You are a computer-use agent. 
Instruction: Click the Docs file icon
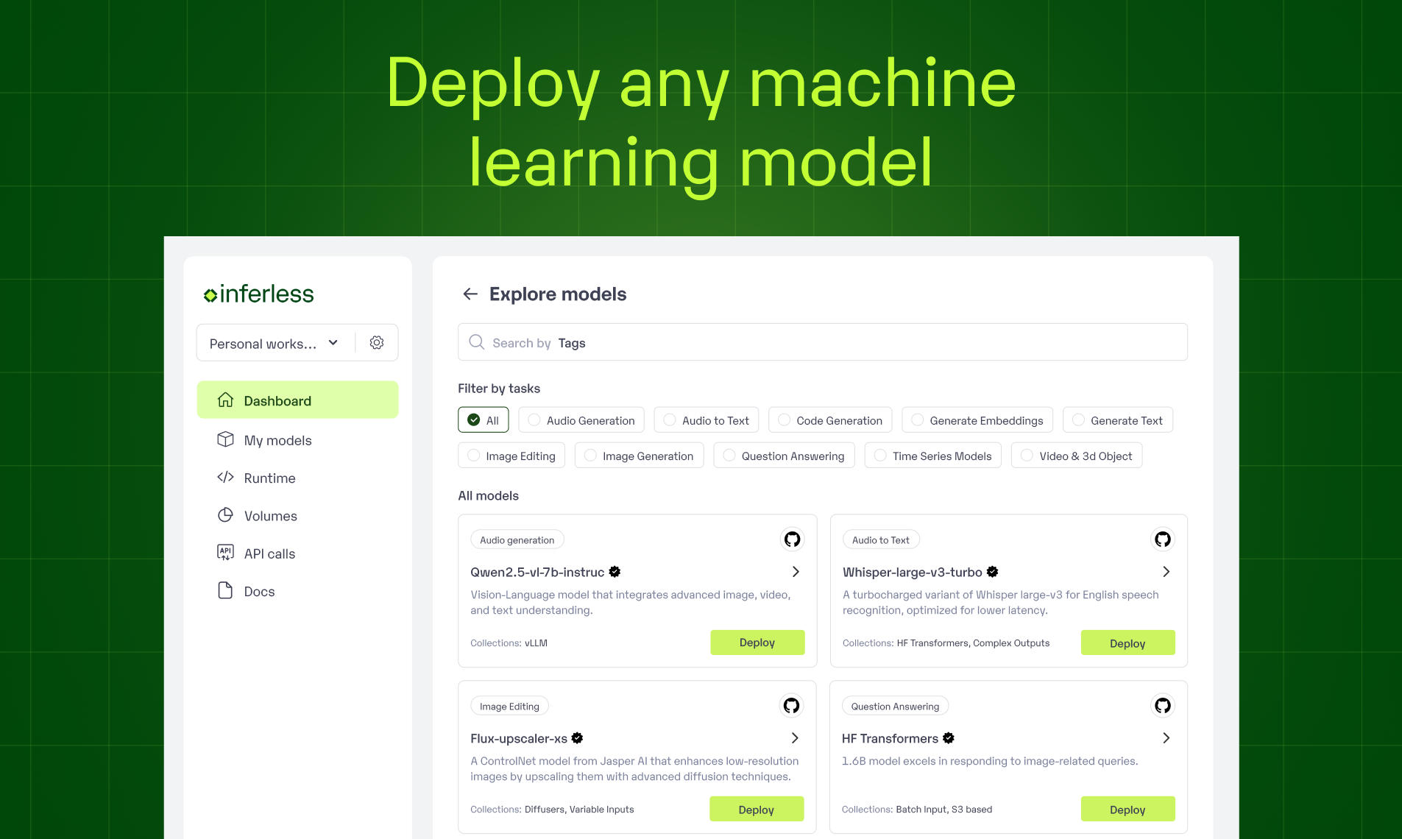tap(225, 590)
